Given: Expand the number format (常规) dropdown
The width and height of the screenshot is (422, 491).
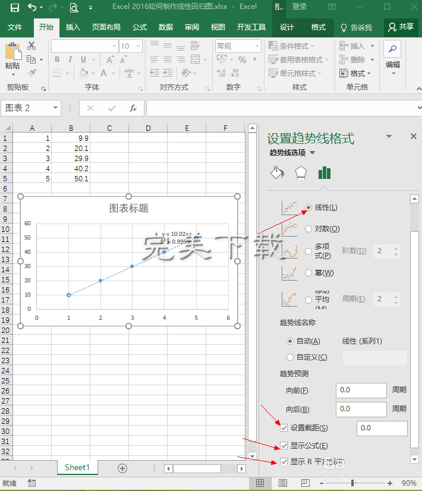Looking at the screenshot, I should point(257,46).
